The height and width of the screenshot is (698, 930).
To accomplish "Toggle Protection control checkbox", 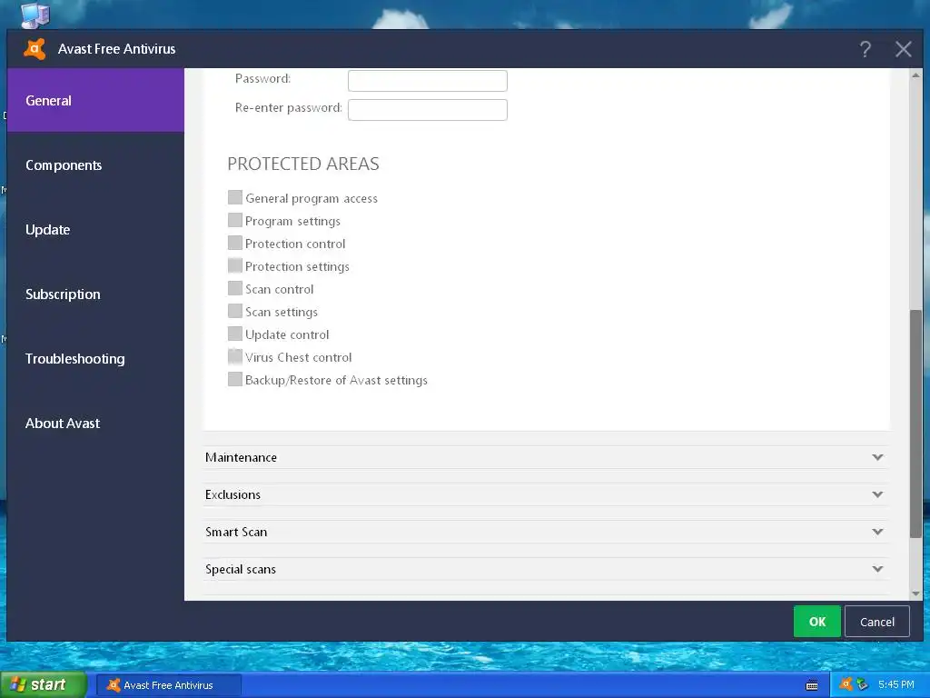I will tap(235, 243).
